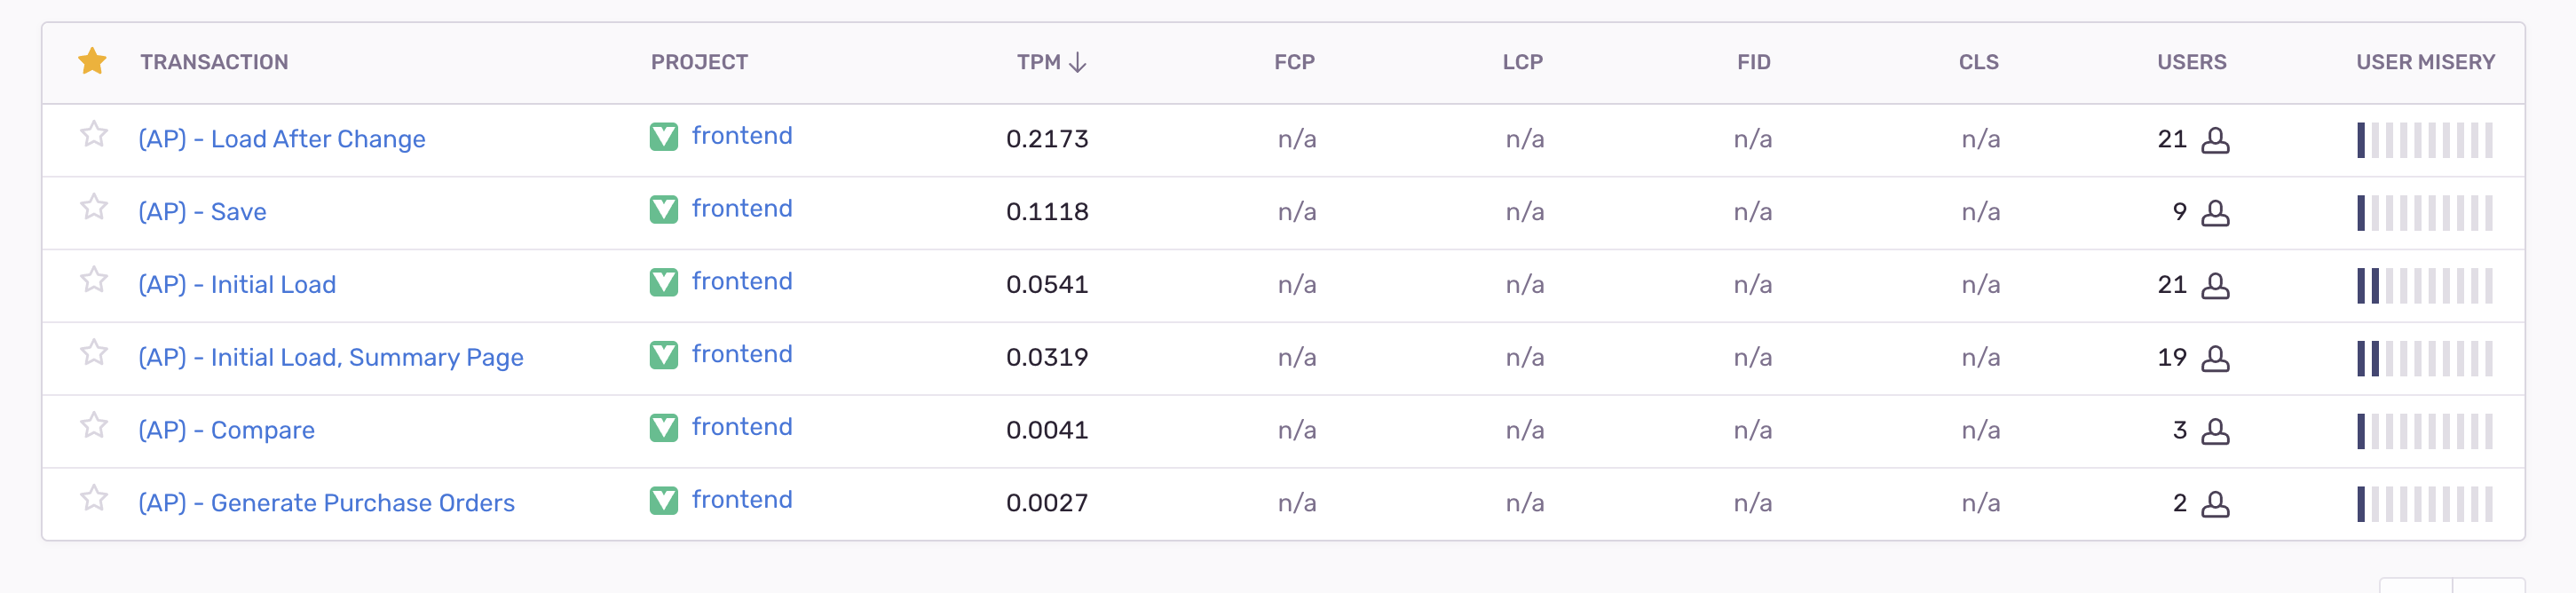This screenshot has width=2576, height=593.
Task: Click the users icon beside the count 21 on Load After Change
Action: coord(2216,140)
